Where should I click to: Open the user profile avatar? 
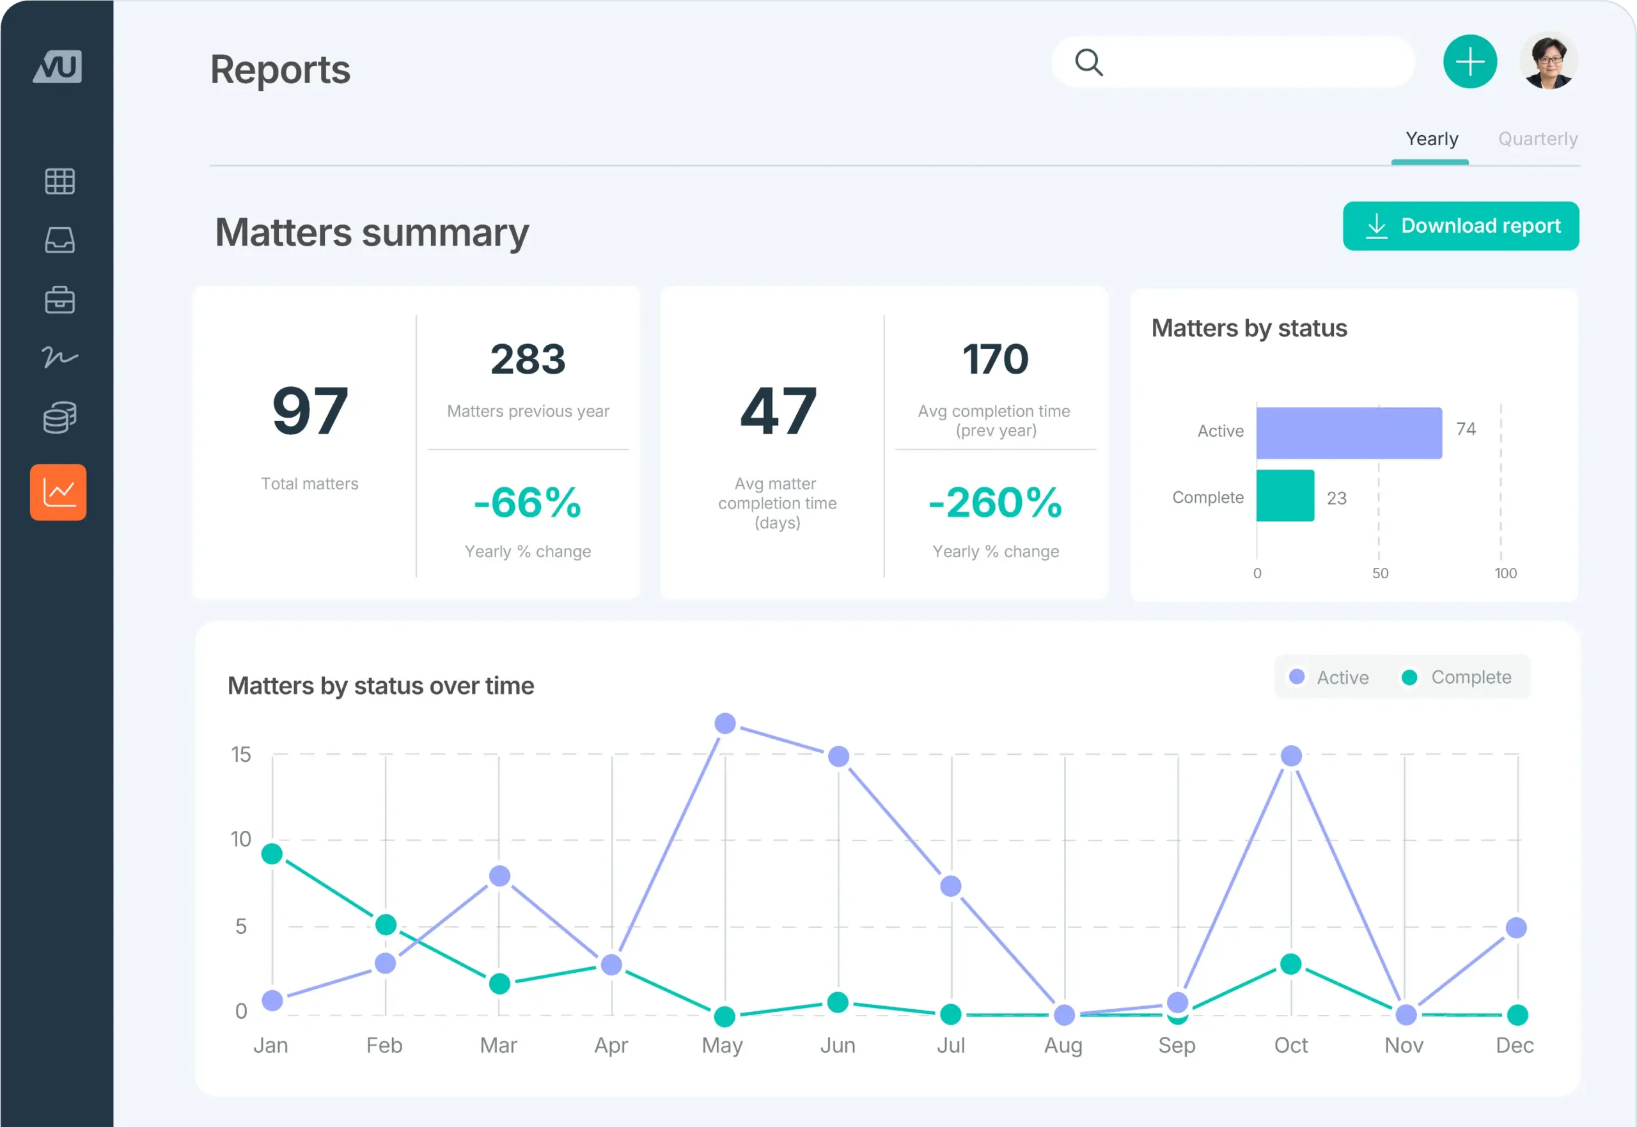tap(1549, 61)
